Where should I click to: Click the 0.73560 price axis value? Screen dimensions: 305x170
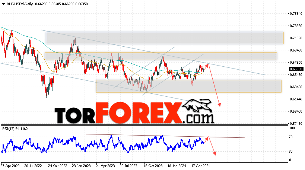point(296,26)
